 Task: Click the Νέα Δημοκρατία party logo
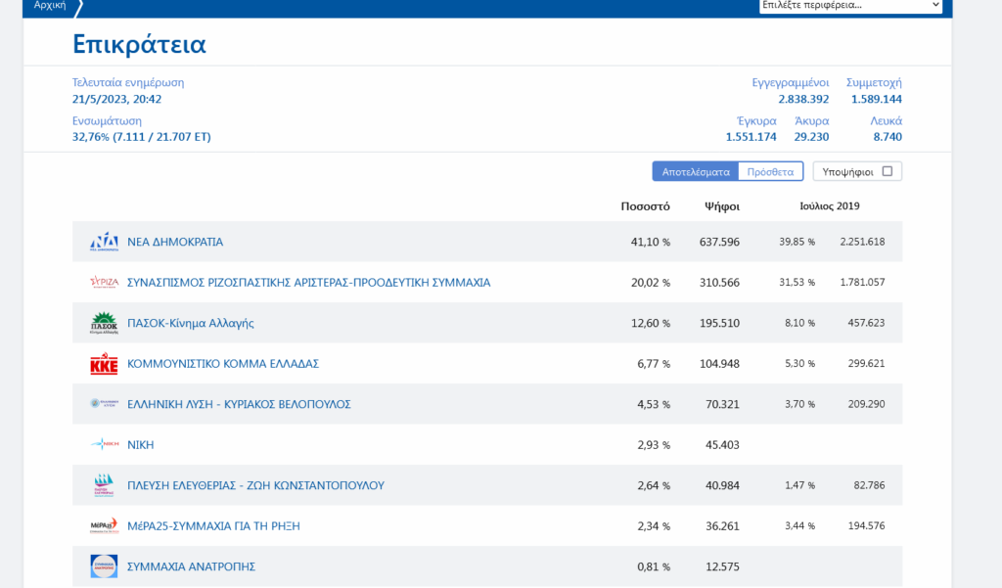coord(104,242)
